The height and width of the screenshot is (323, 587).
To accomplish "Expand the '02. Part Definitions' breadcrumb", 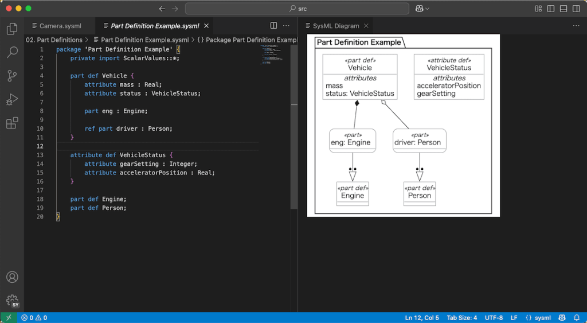I will [54, 40].
